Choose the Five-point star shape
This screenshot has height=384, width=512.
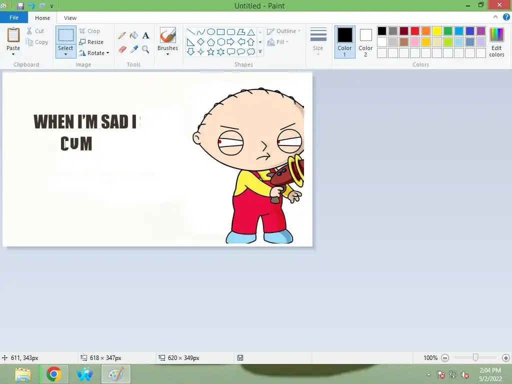pos(211,51)
